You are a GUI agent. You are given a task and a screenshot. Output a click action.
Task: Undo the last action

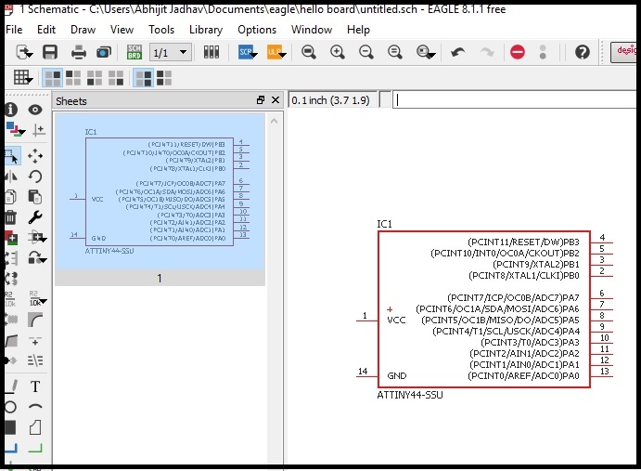[458, 52]
